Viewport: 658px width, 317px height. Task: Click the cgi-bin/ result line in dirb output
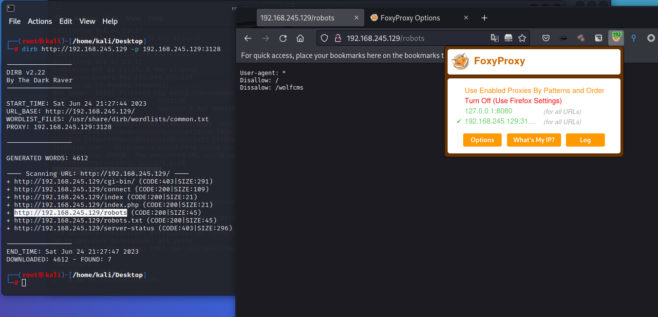coord(110,182)
